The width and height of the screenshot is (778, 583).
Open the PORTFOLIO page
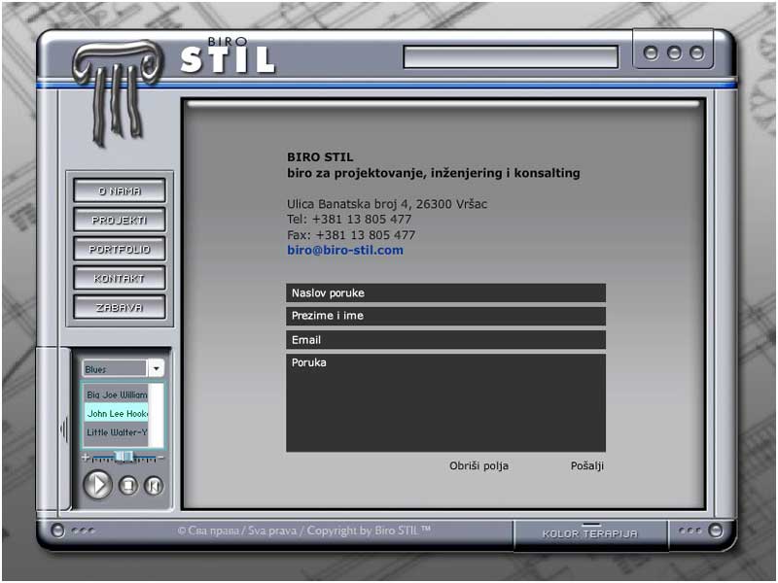pyautogui.click(x=120, y=250)
